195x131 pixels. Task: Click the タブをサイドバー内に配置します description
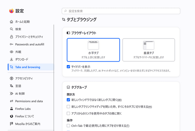[149, 57]
